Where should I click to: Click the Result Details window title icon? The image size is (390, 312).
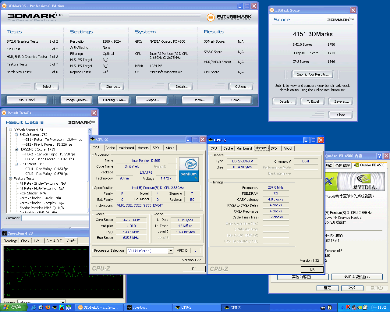(x=4, y=113)
